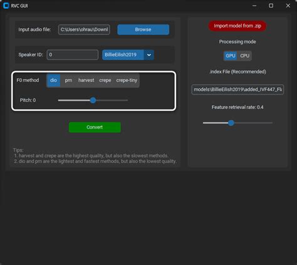Click Import model from .zip button
This screenshot has width=297, height=265.
[237, 26]
